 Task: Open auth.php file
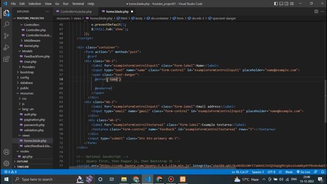coord(30,114)
